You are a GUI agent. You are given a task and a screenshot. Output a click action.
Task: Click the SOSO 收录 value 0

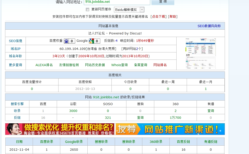click(108, 111)
